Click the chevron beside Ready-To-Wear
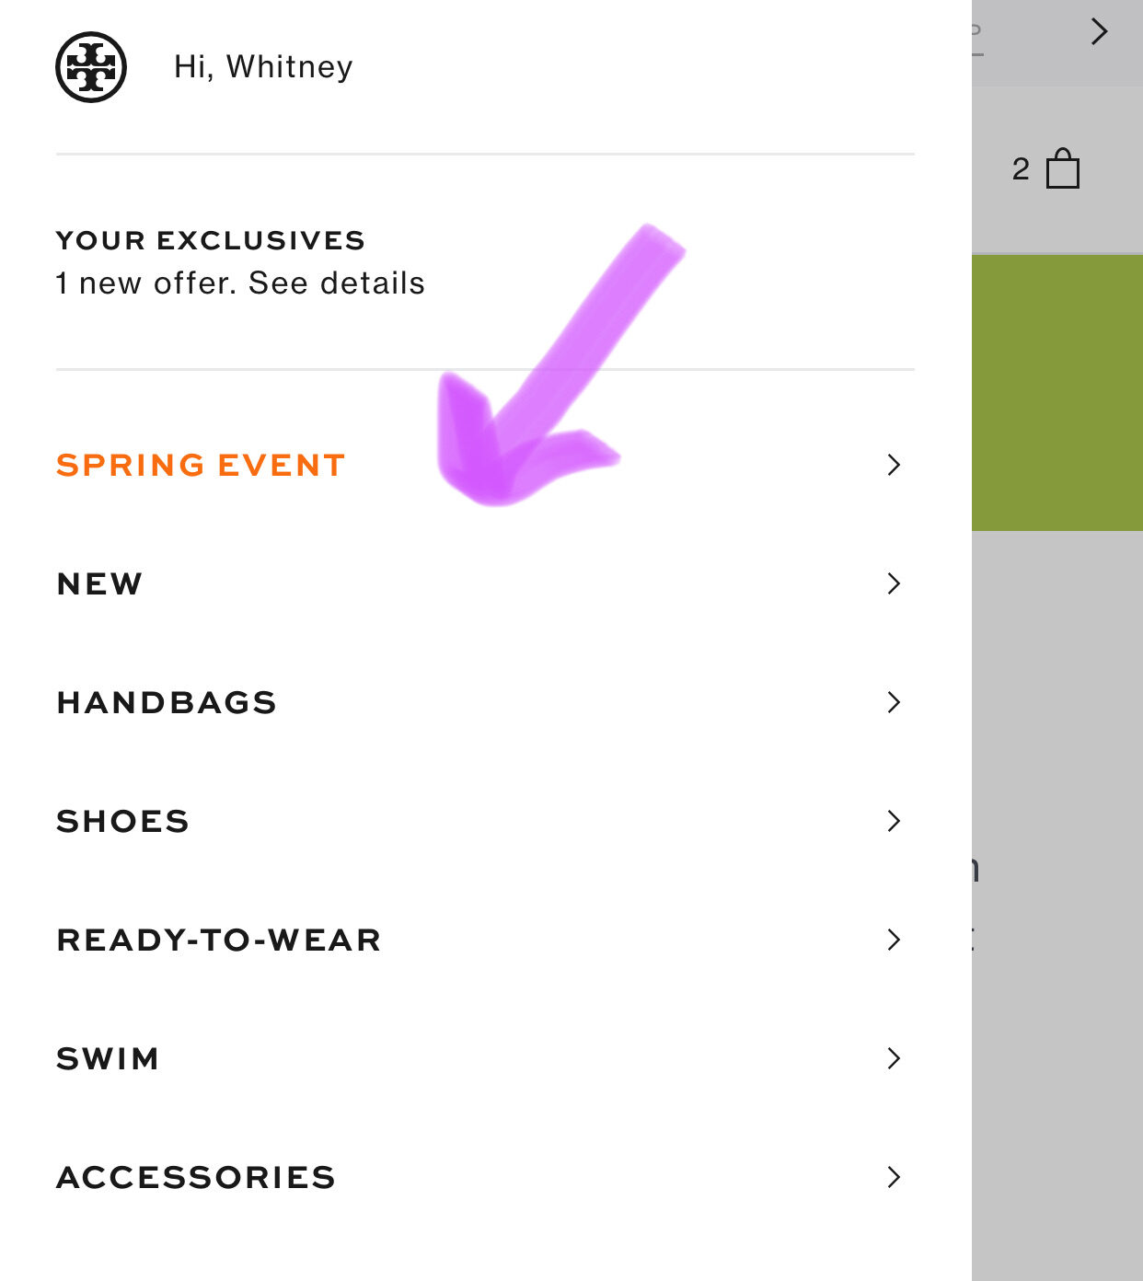 [x=894, y=940]
